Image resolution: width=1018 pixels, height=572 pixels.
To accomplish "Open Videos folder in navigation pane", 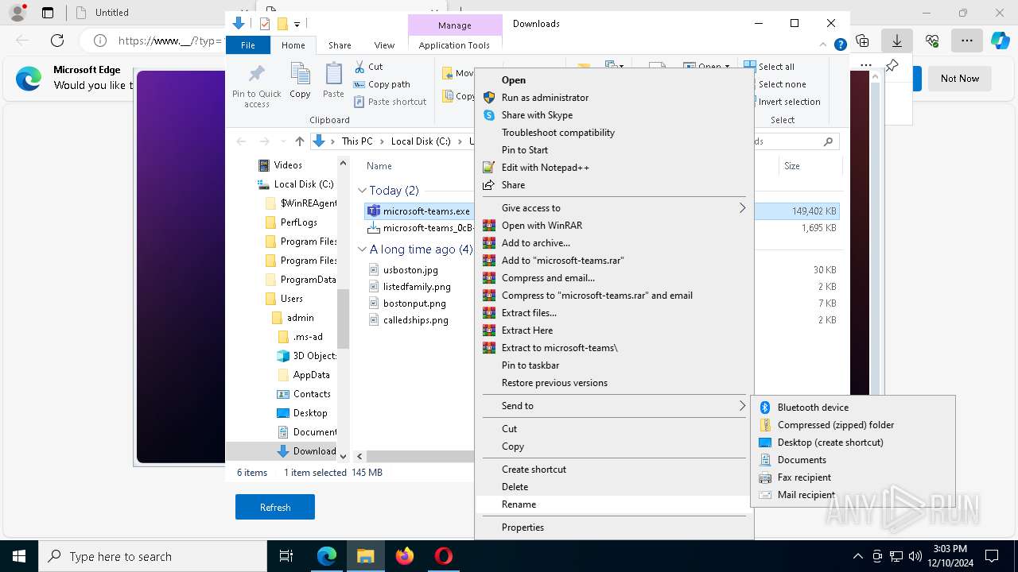I will tap(288, 165).
